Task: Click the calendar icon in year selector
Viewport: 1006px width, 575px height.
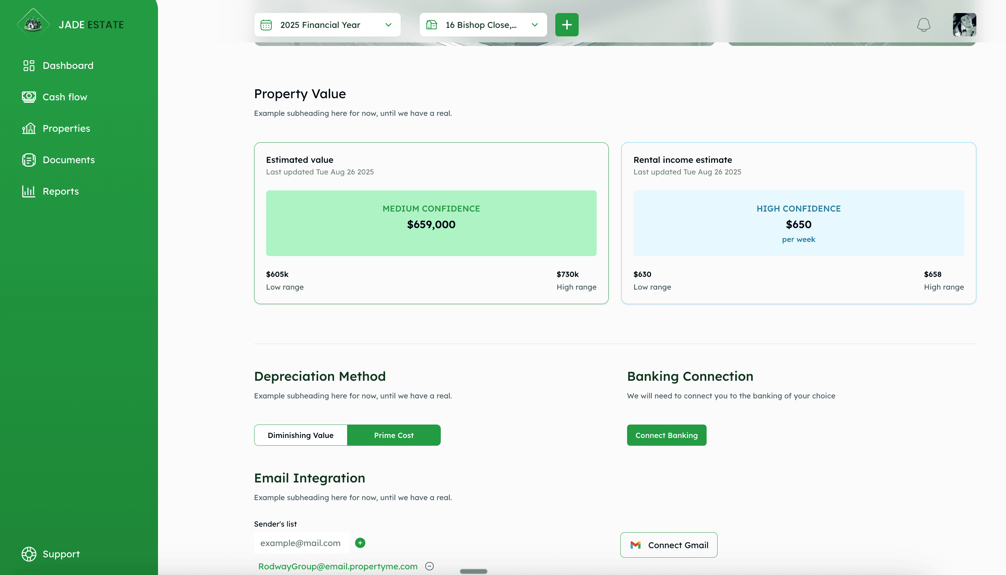Action: point(266,25)
